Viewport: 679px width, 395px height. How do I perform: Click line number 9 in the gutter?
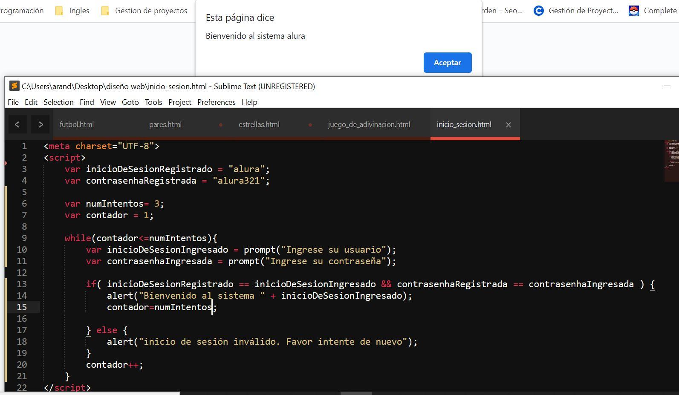[x=24, y=238]
